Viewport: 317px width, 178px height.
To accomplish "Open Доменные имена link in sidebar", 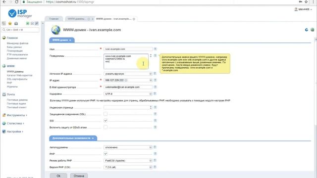I will point(16,58).
